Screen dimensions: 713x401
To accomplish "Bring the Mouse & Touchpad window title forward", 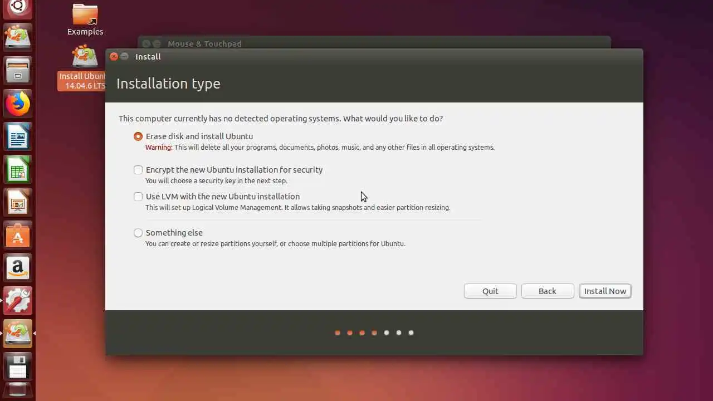I will click(x=204, y=43).
